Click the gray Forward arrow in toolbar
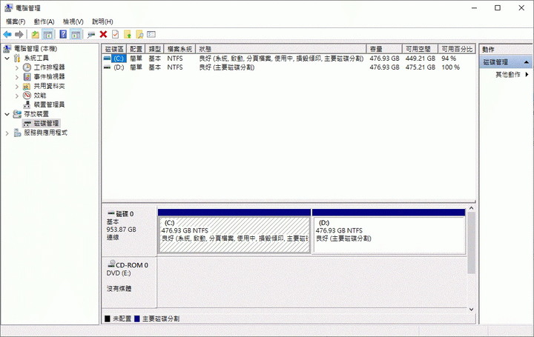534x337 pixels. [19, 34]
